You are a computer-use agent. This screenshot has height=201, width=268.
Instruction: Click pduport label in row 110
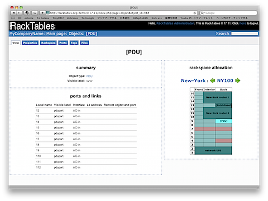pyautogui.click(x=59, y=156)
